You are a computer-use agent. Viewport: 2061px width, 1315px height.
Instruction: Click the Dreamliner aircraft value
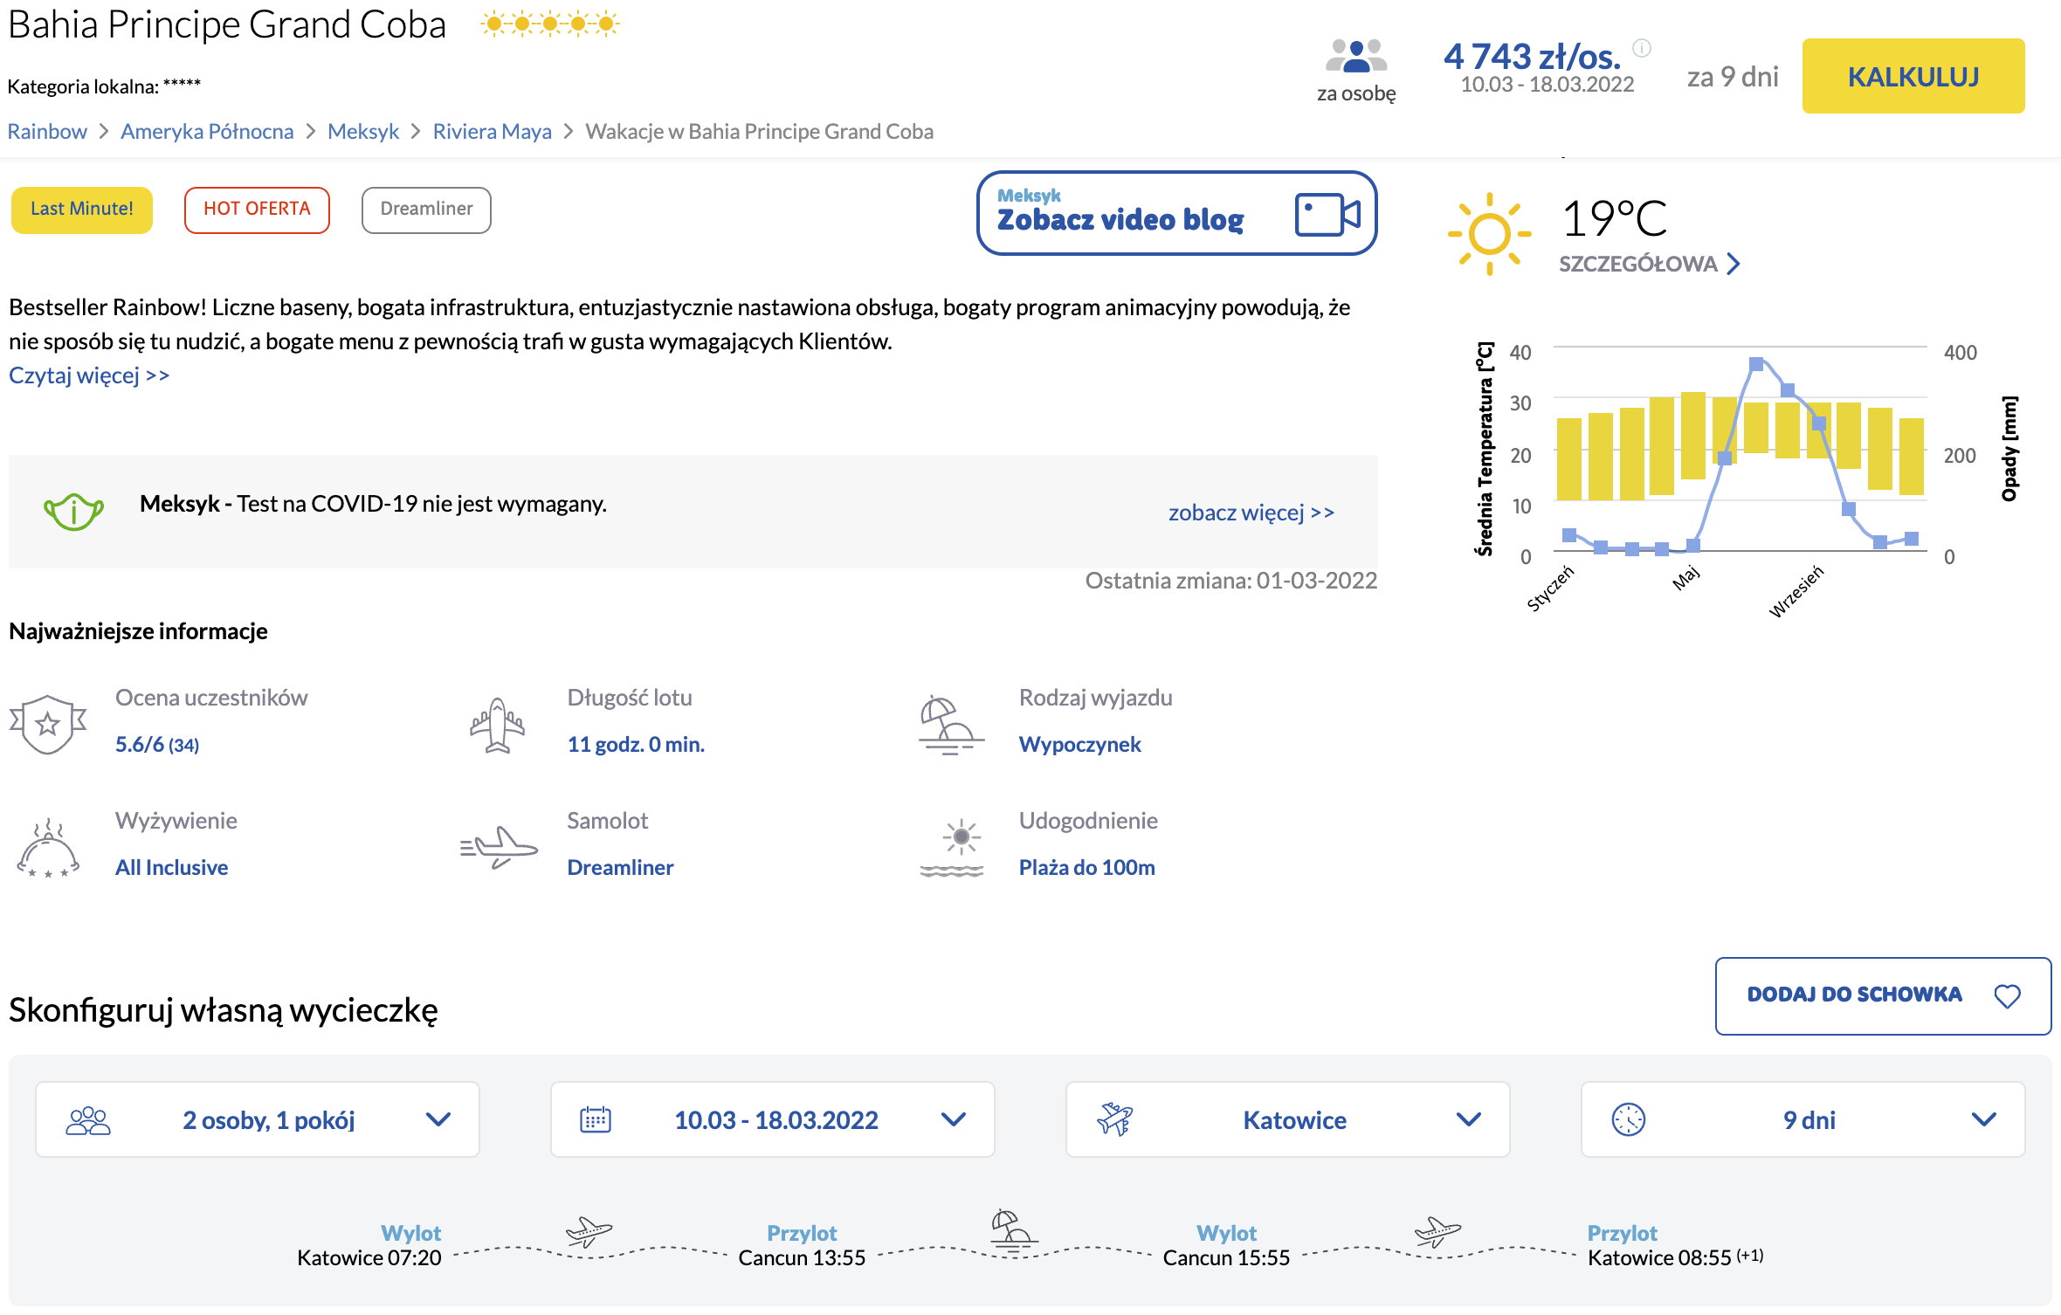(x=621, y=868)
